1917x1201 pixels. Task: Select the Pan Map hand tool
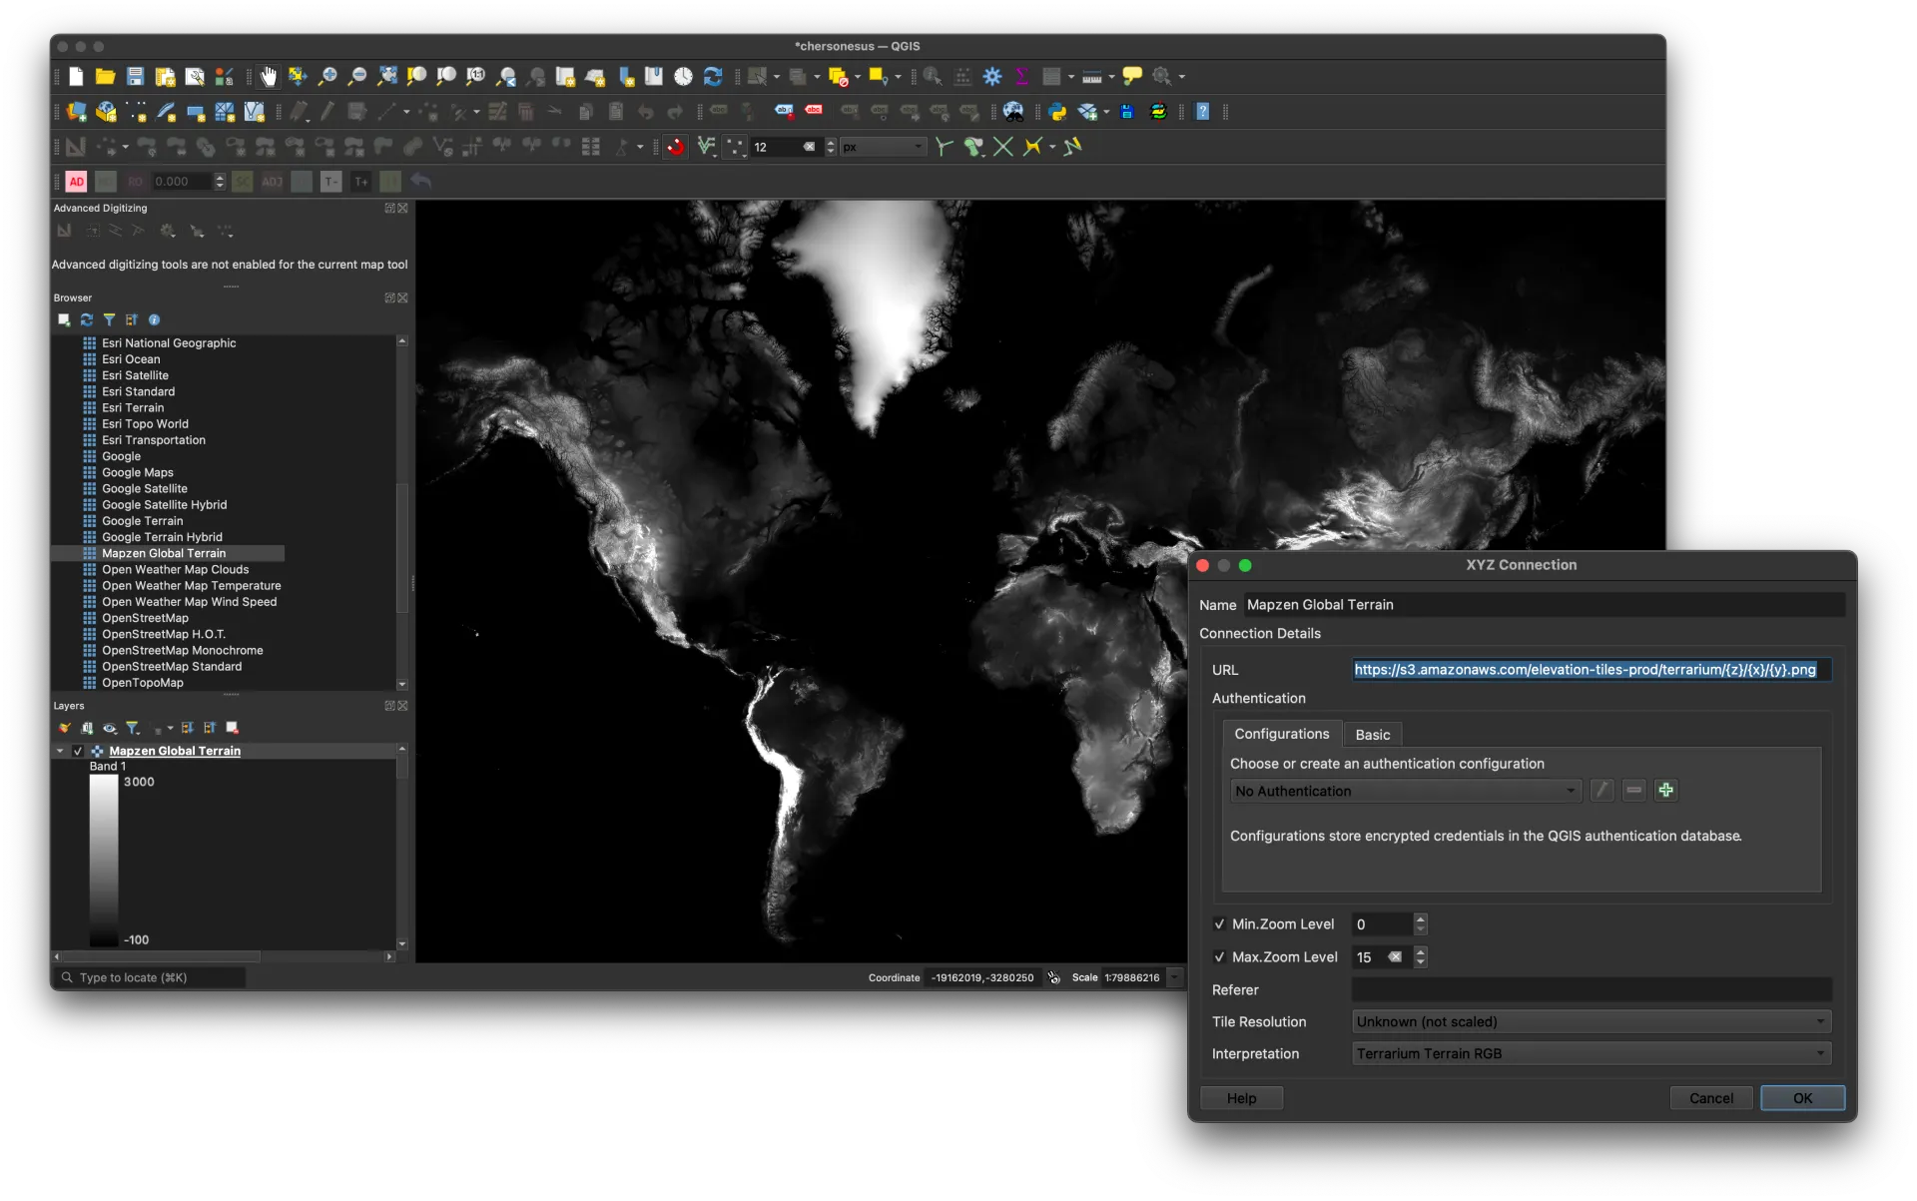click(x=268, y=76)
